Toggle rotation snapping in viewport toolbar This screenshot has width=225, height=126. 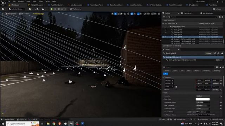[x=138, y=14]
